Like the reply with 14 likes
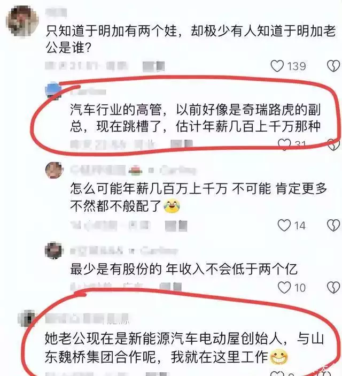This screenshot has width=342, height=376. tap(284, 225)
